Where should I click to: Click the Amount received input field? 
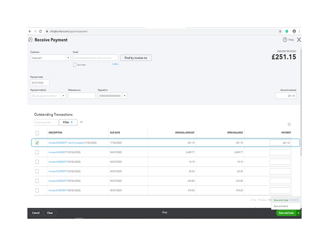286,96
